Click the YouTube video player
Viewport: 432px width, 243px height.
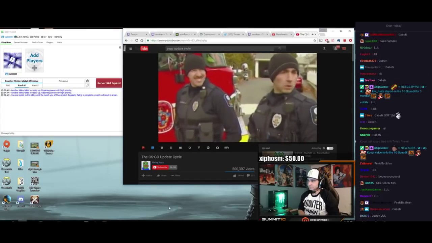click(x=238, y=98)
